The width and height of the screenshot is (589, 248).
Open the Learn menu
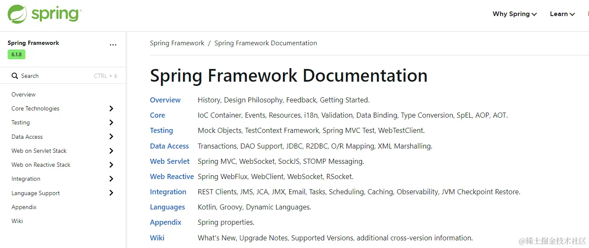click(562, 14)
